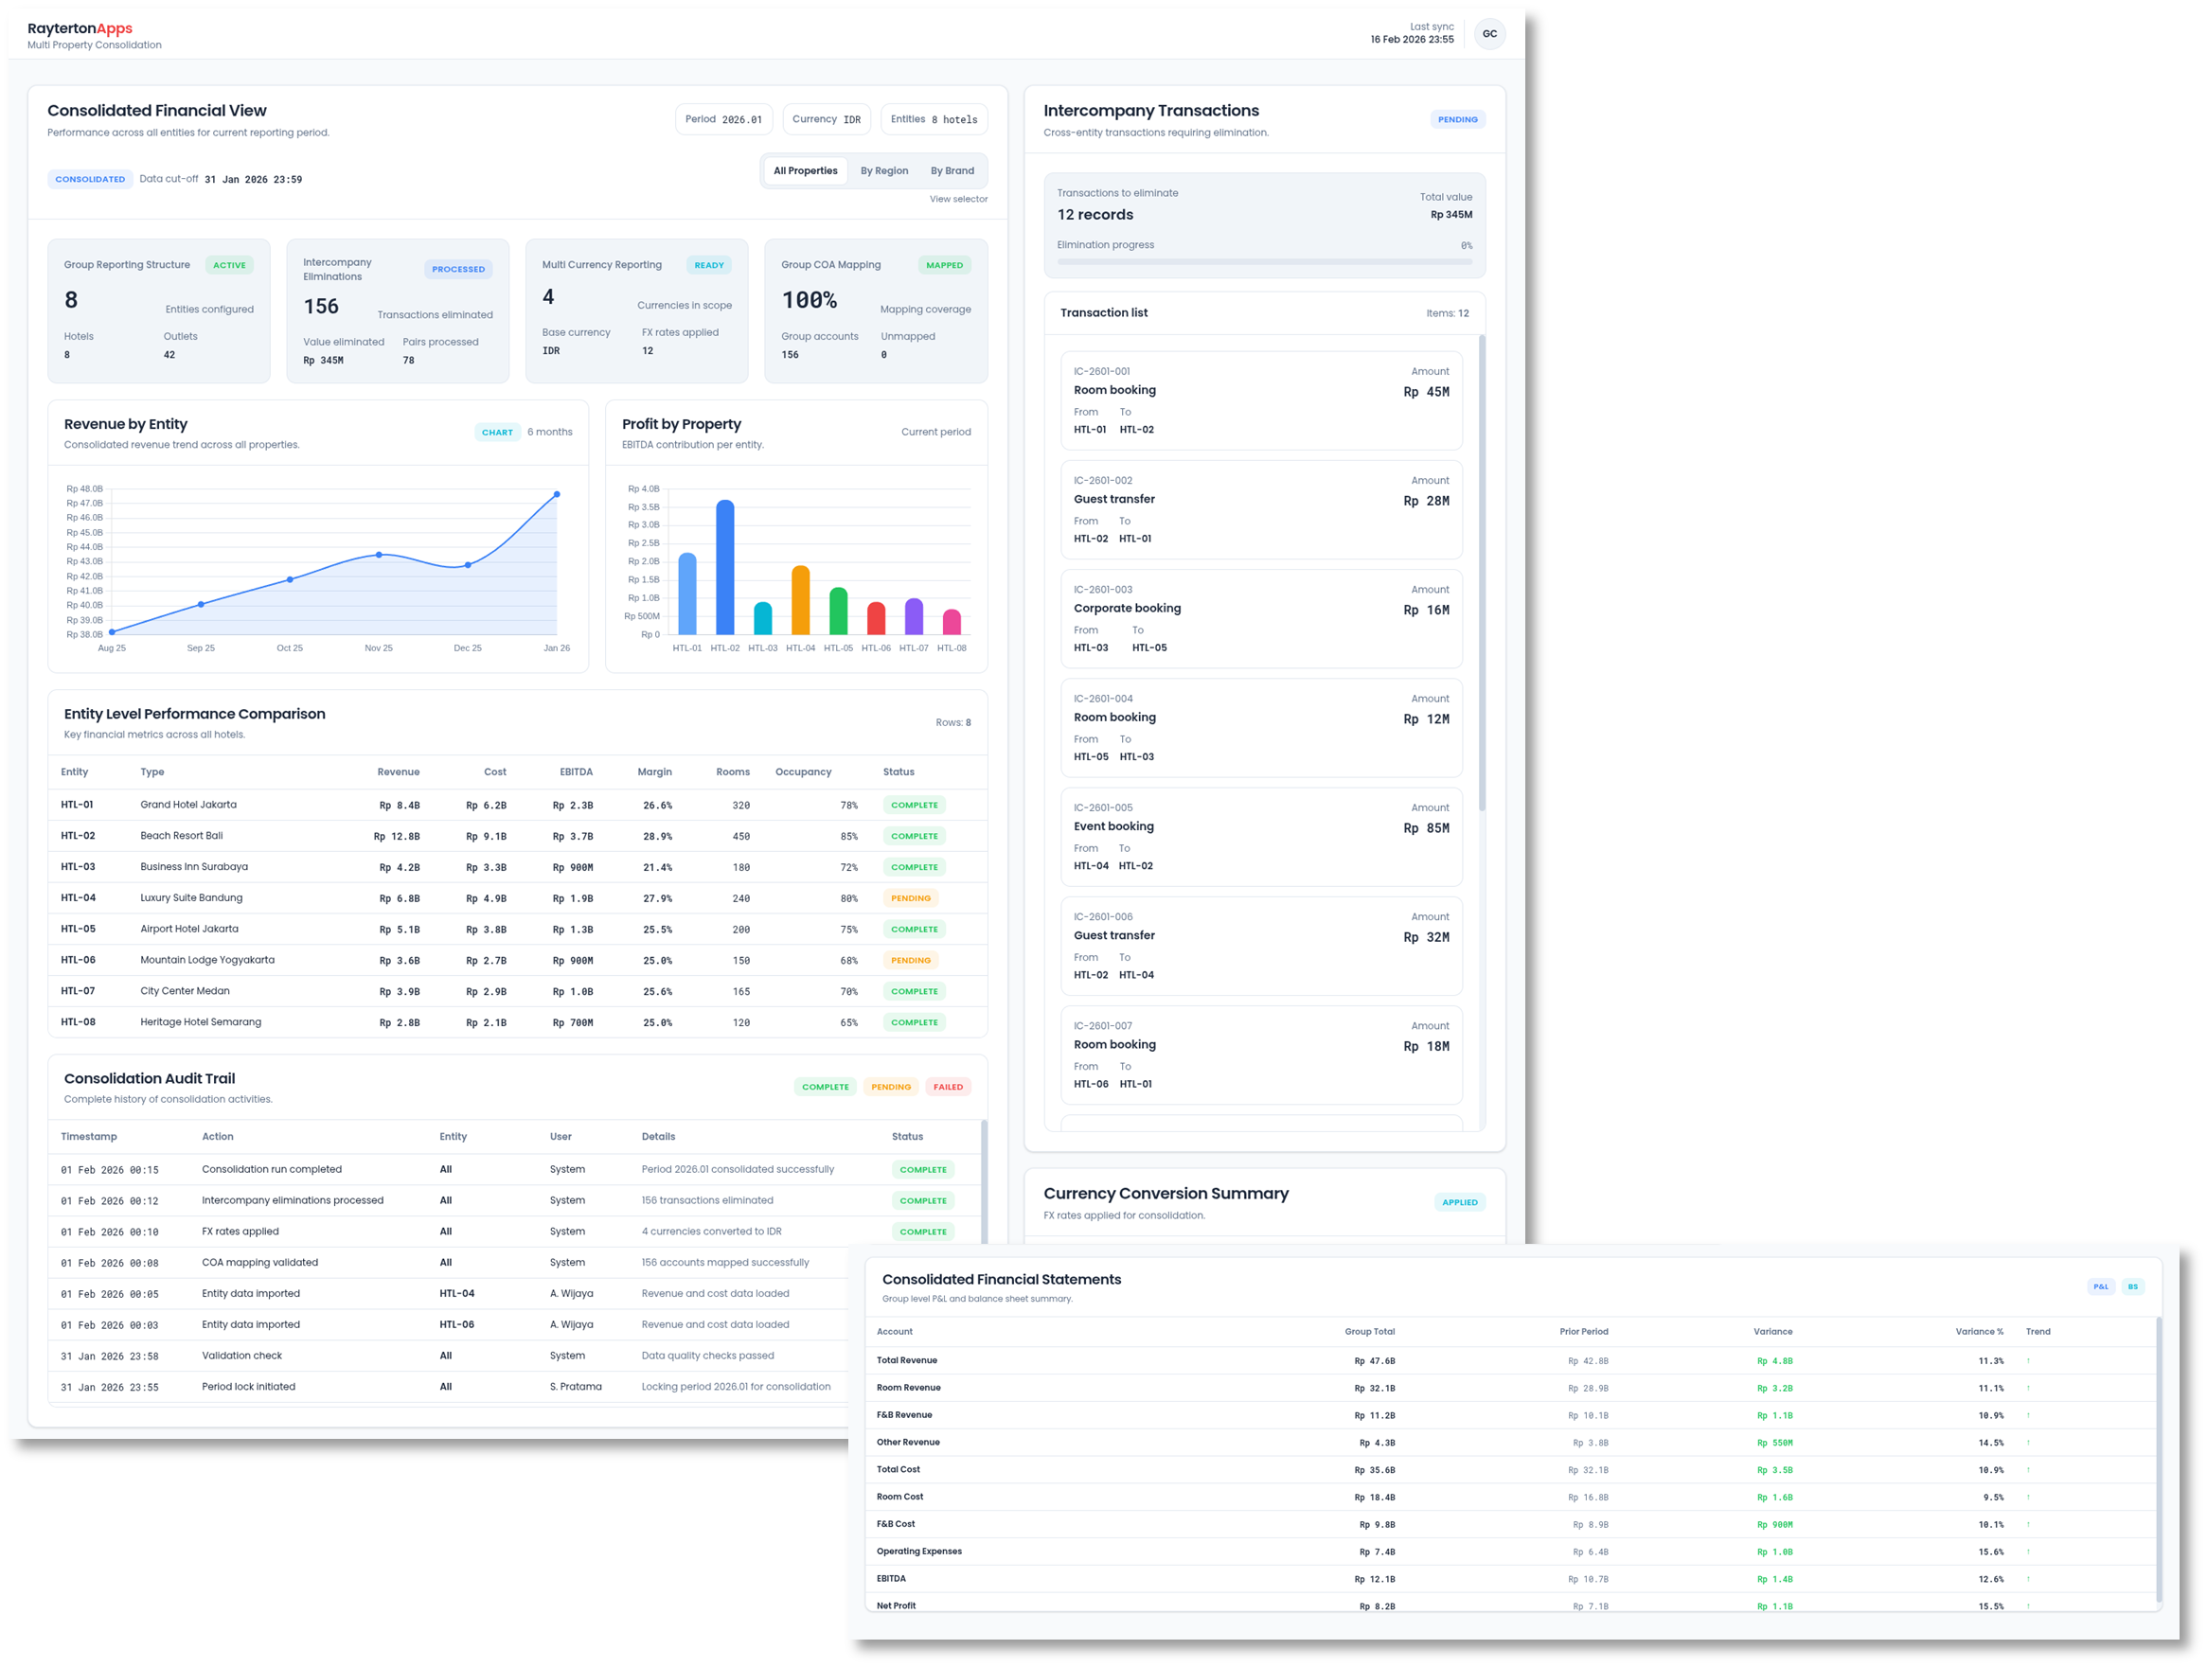Toggle the PENDING audit trail filter
Viewport: 2207px width, 1667px height.
point(890,1087)
